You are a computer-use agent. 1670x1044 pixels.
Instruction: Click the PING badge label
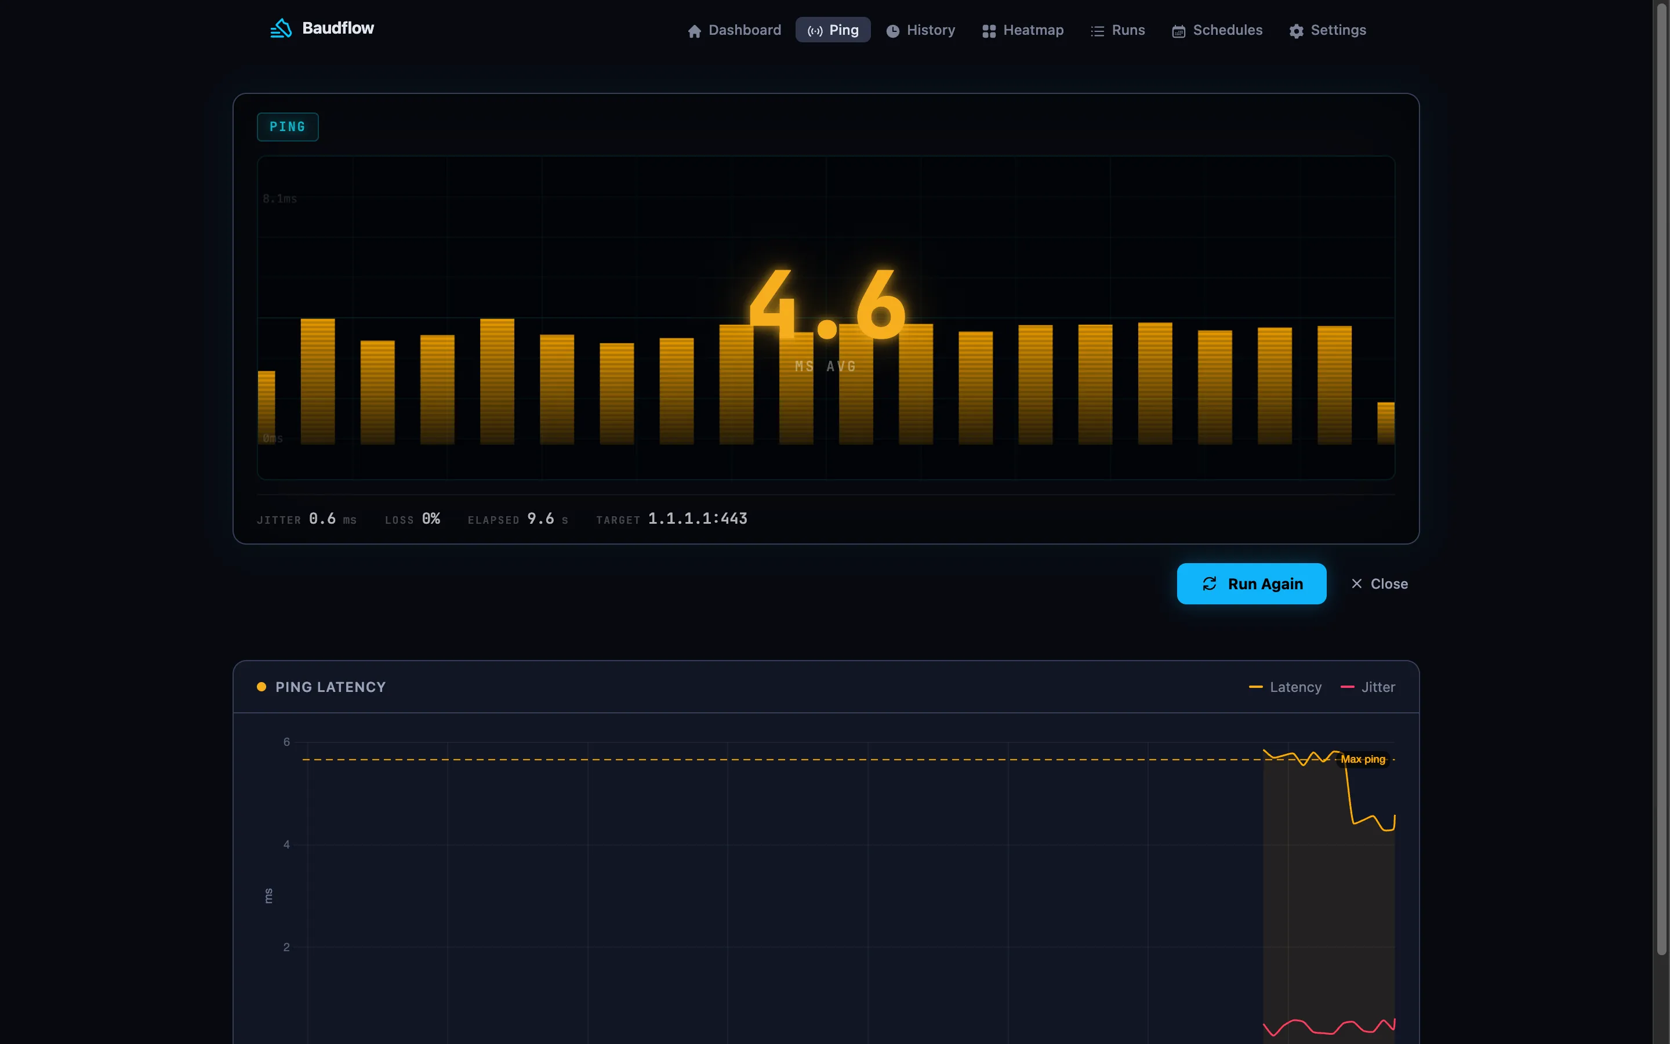coord(287,127)
